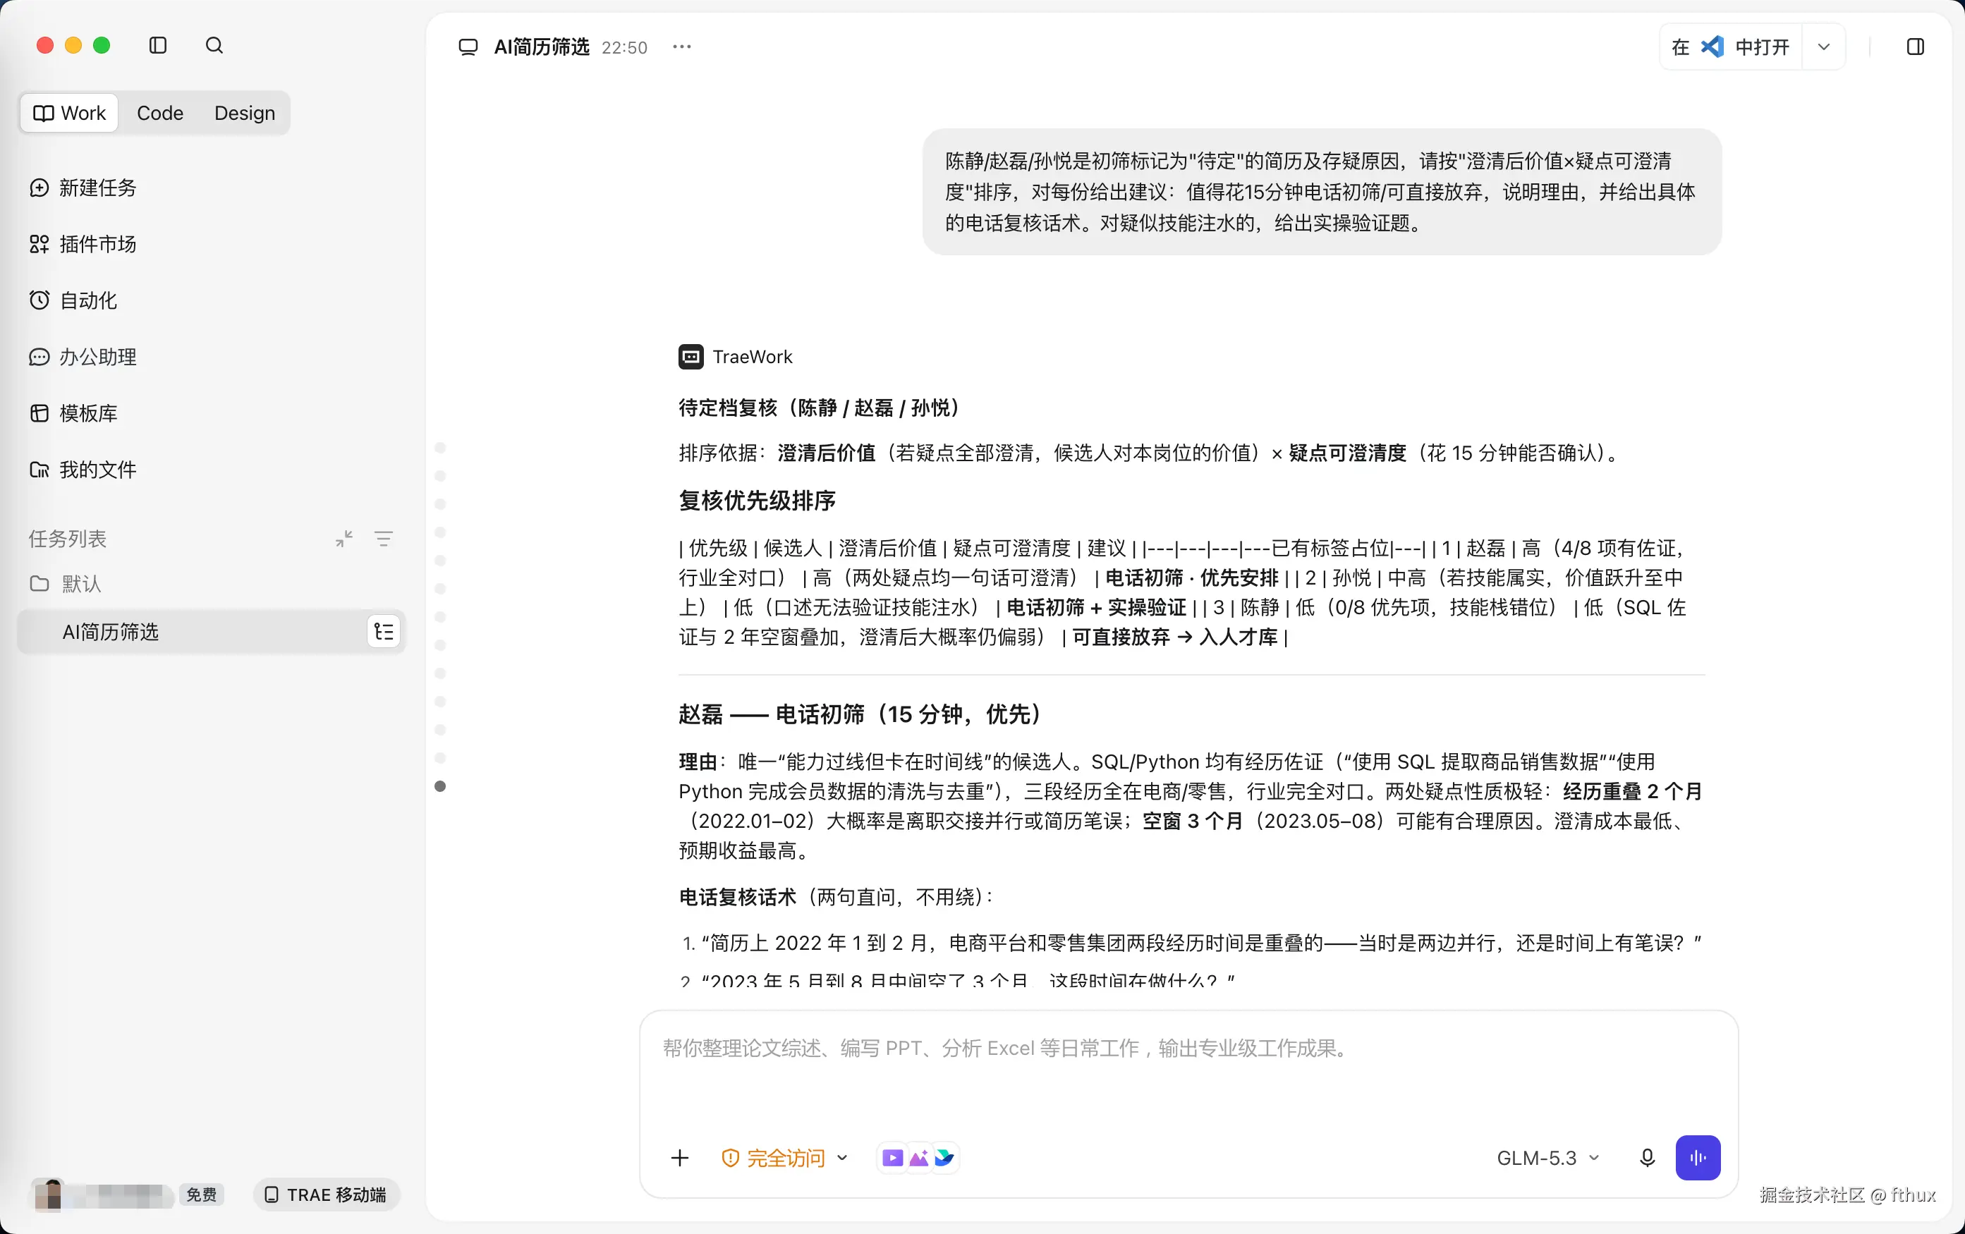Click the 待定档复核 heading in the reply
This screenshot has width=1965, height=1234.
tap(822, 407)
